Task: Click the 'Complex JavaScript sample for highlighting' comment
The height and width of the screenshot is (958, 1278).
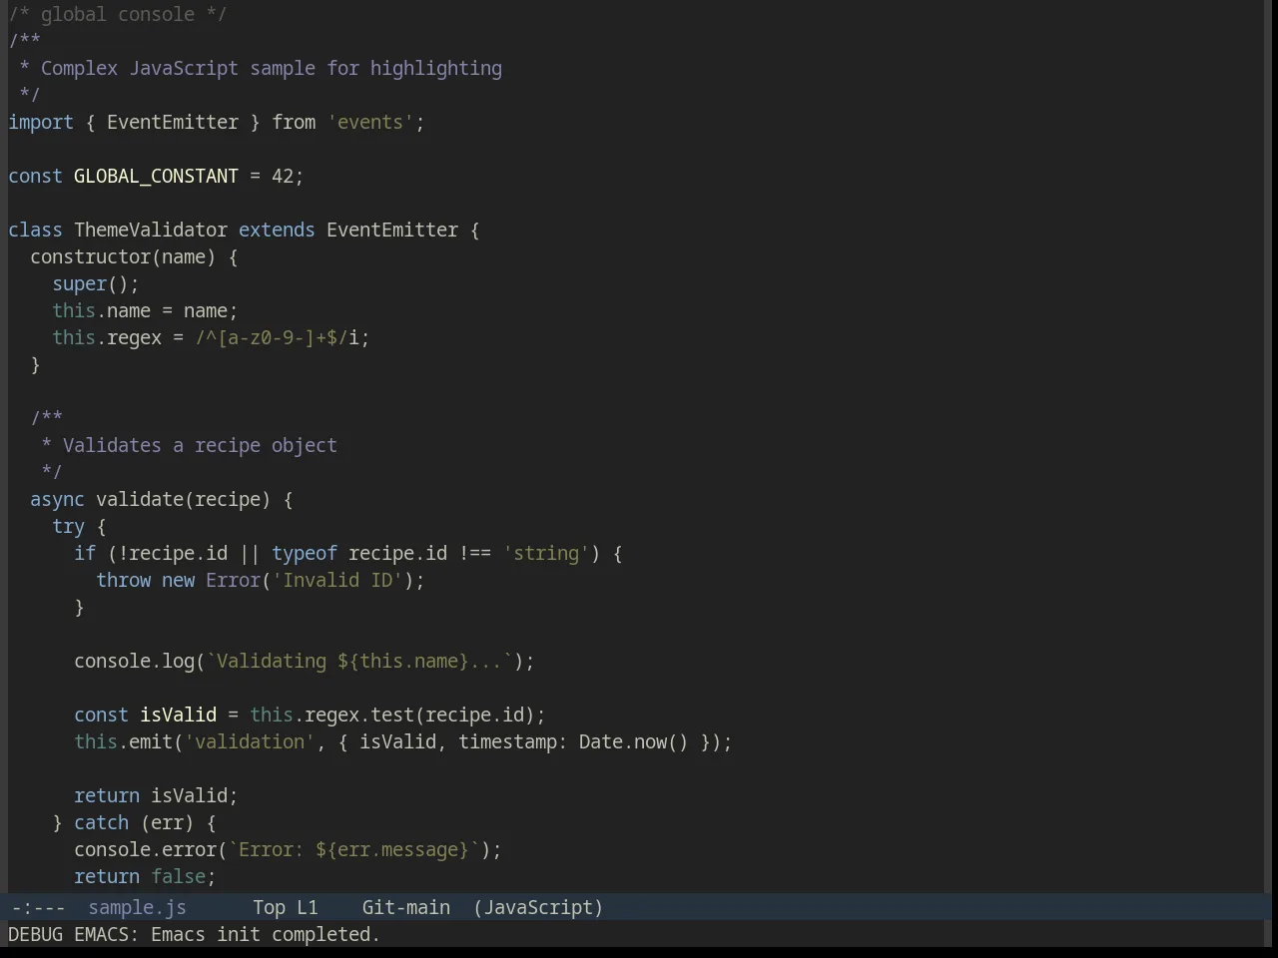Action: click(272, 68)
